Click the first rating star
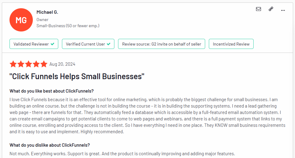Viewport: 295px width, 158px height. (x=13, y=64)
